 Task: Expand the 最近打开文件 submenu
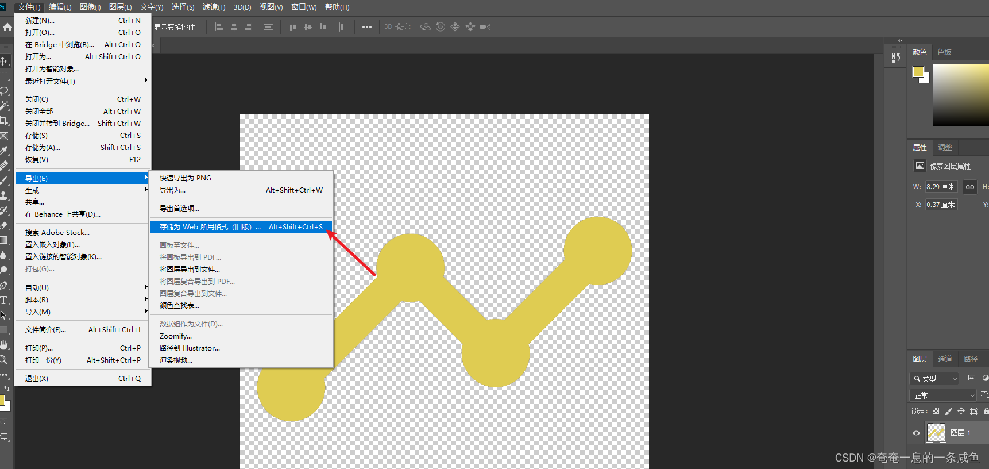point(83,81)
